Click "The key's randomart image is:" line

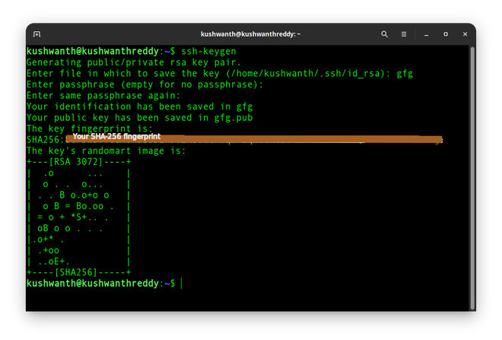(x=106, y=151)
